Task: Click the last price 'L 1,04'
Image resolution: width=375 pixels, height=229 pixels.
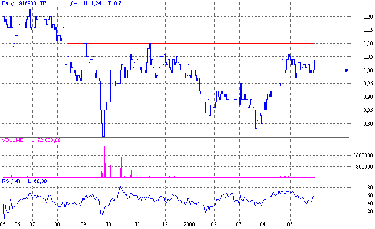Action: coord(68,3)
